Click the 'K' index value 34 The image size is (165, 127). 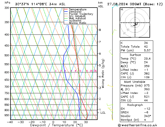pyautogui.click(x=146, y=43)
